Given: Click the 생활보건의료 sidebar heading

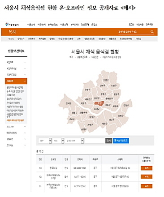Looking at the screenshot, I should click(16, 51).
